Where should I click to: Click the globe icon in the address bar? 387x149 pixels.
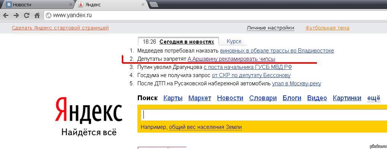tap(48, 16)
